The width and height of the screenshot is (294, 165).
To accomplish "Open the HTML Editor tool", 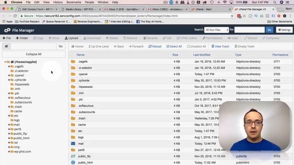I will [x=187, y=38].
